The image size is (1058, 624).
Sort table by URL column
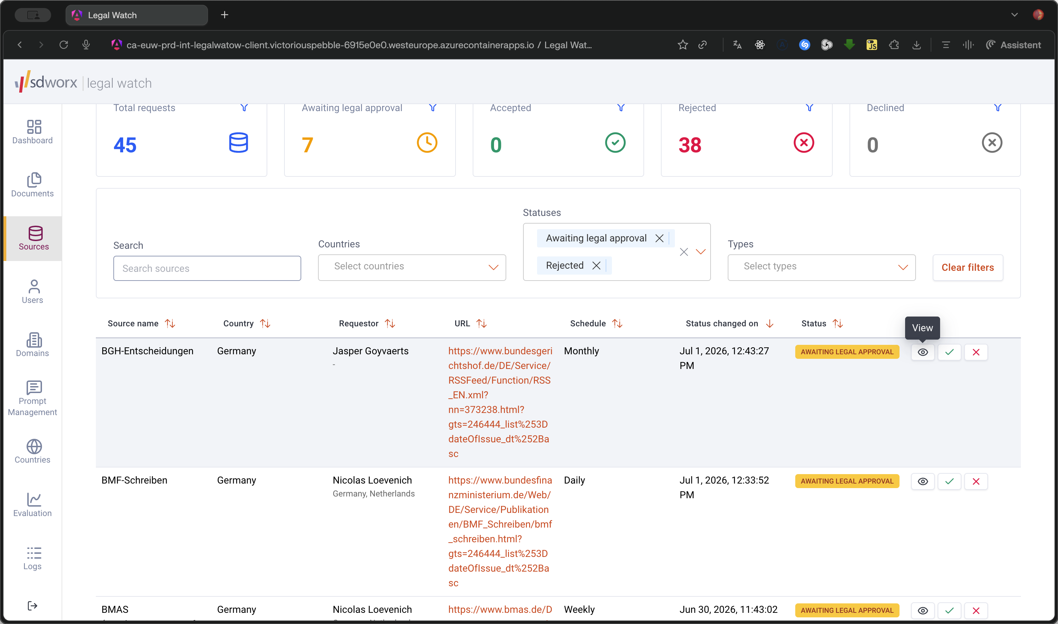coord(482,323)
